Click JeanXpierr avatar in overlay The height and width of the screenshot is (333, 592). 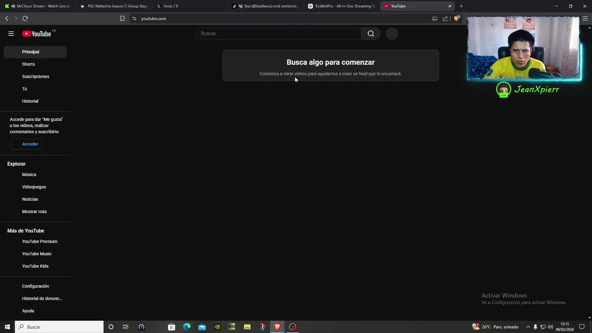pyautogui.click(x=504, y=90)
